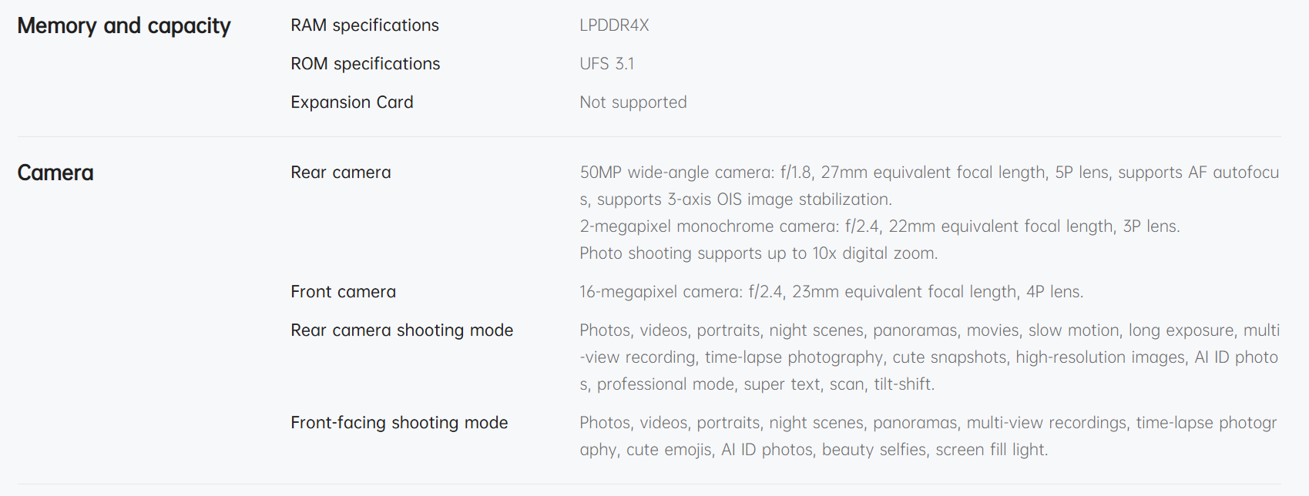
Task: Click the Rear camera label
Action: click(x=341, y=173)
